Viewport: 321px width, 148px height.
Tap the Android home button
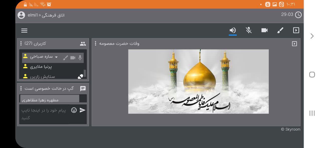coord(312,75)
